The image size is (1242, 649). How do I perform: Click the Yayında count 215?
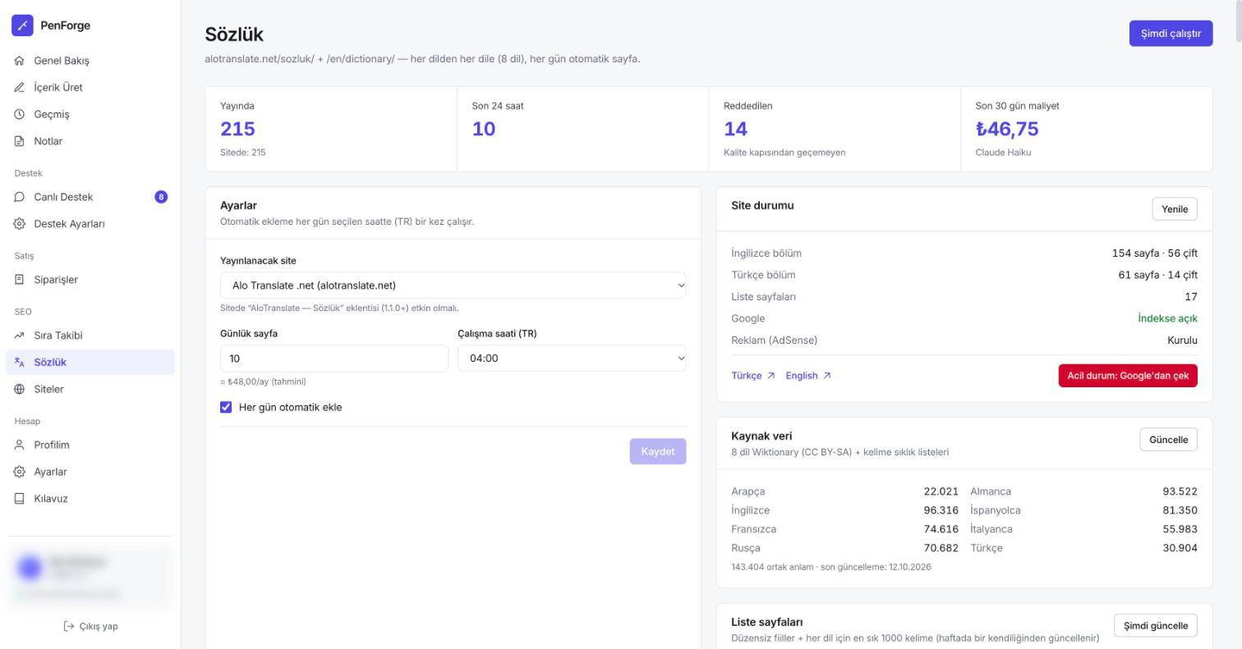(237, 129)
